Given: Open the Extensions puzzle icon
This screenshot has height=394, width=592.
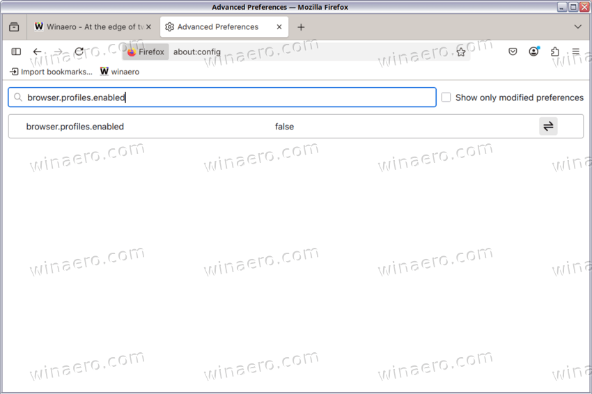Looking at the screenshot, I should coord(554,52).
